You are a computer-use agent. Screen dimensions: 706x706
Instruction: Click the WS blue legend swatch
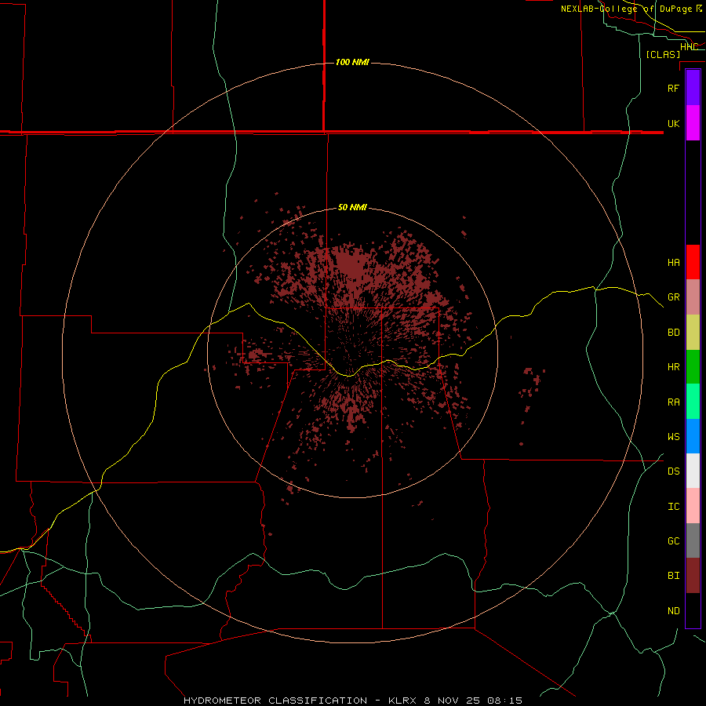[x=693, y=436]
